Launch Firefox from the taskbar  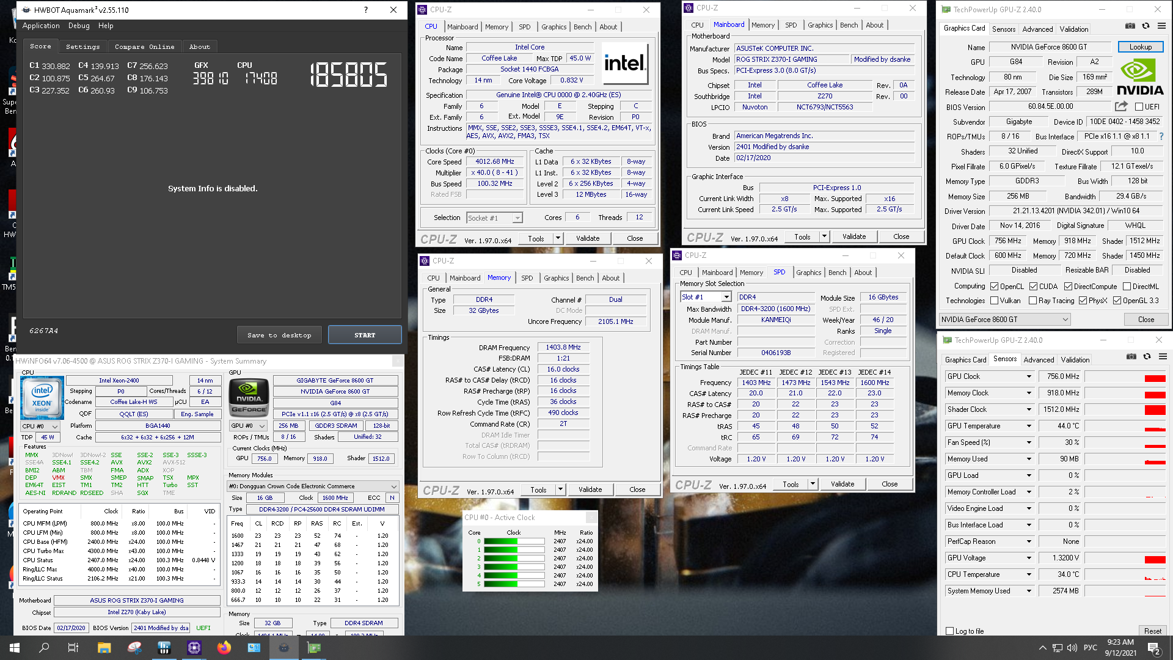224,648
